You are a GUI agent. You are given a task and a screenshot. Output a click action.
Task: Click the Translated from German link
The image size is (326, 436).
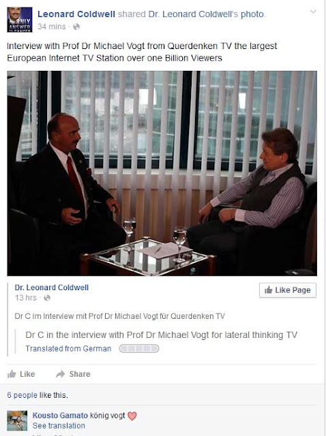tap(68, 349)
